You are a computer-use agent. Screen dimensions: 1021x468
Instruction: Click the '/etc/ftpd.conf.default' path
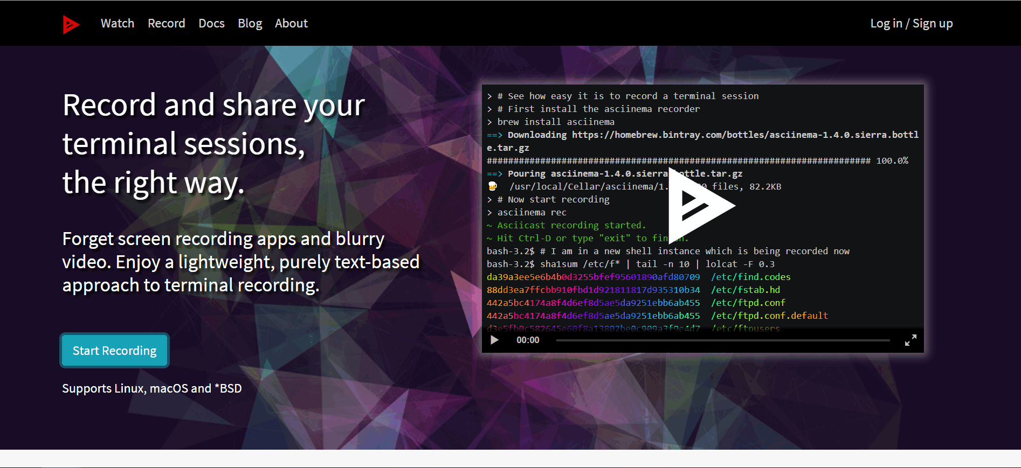(x=769, y=316)
